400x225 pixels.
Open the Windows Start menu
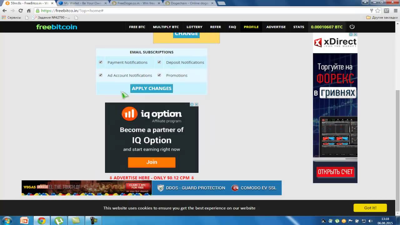click(6, 221)
